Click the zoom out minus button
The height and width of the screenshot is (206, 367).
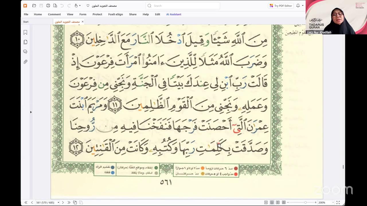tap(288, 203)
